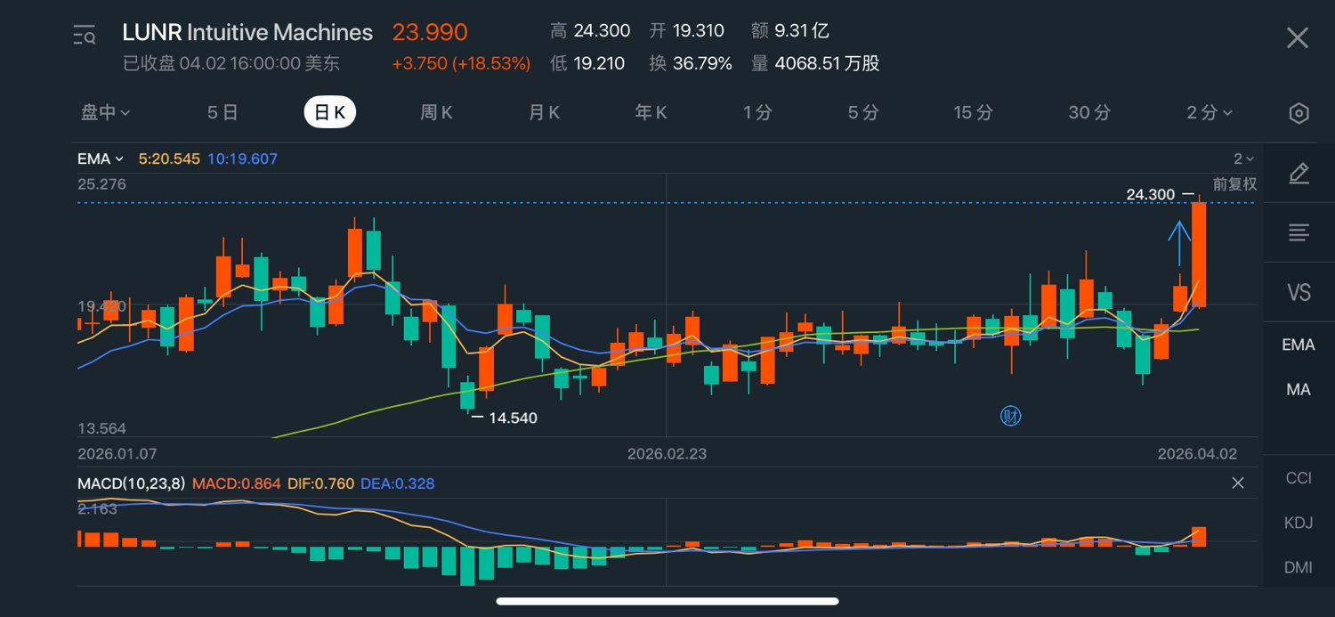
Task: Select the CCI indicator button
Action: coord(1298,478)
